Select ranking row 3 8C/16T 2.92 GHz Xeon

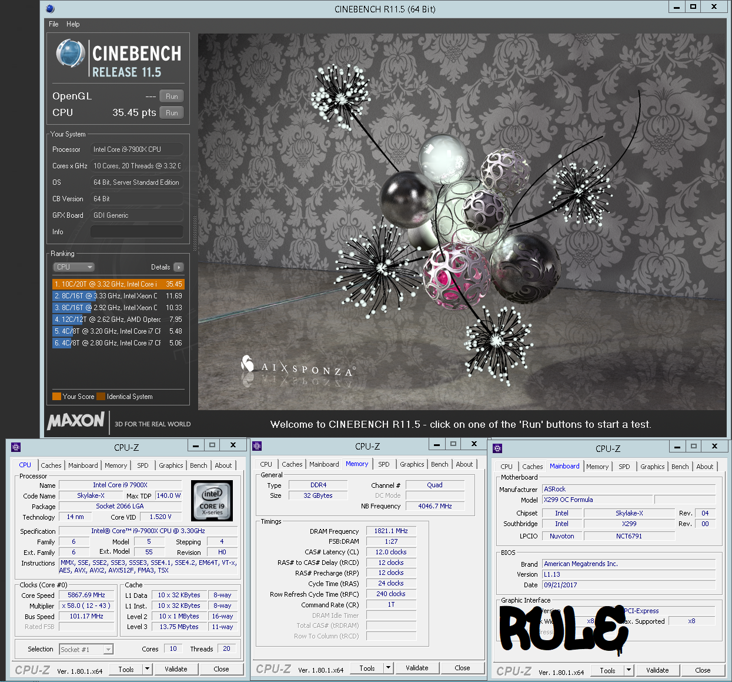pos(118,308)
